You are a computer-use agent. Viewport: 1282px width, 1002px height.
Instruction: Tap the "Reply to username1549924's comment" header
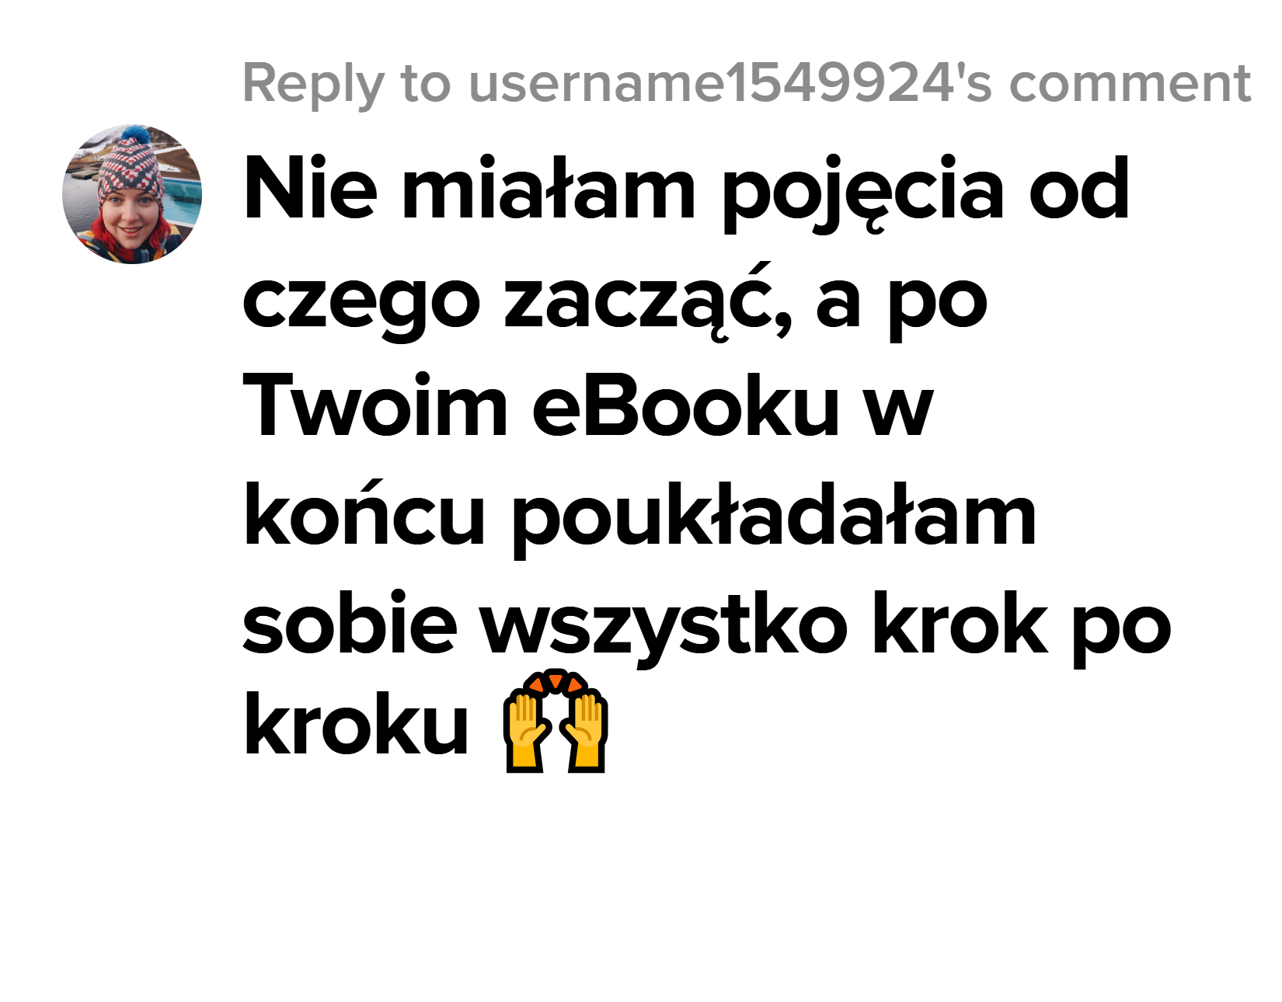coord(747,84)
